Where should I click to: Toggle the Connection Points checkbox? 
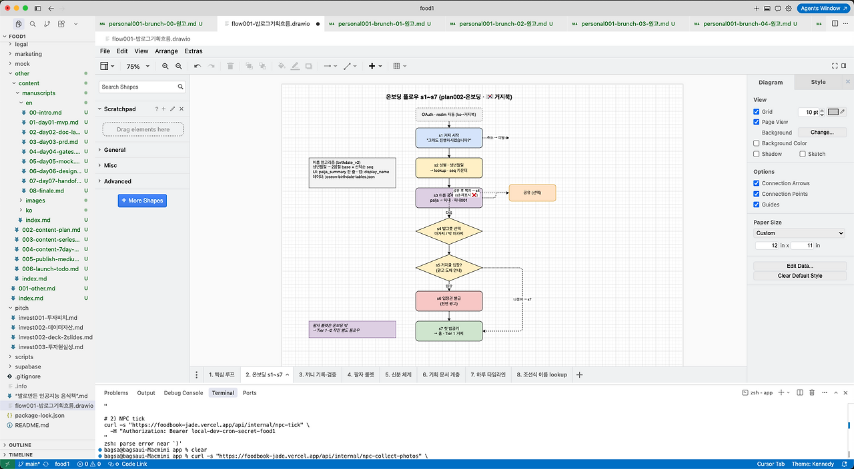click(x=756, y=194)
